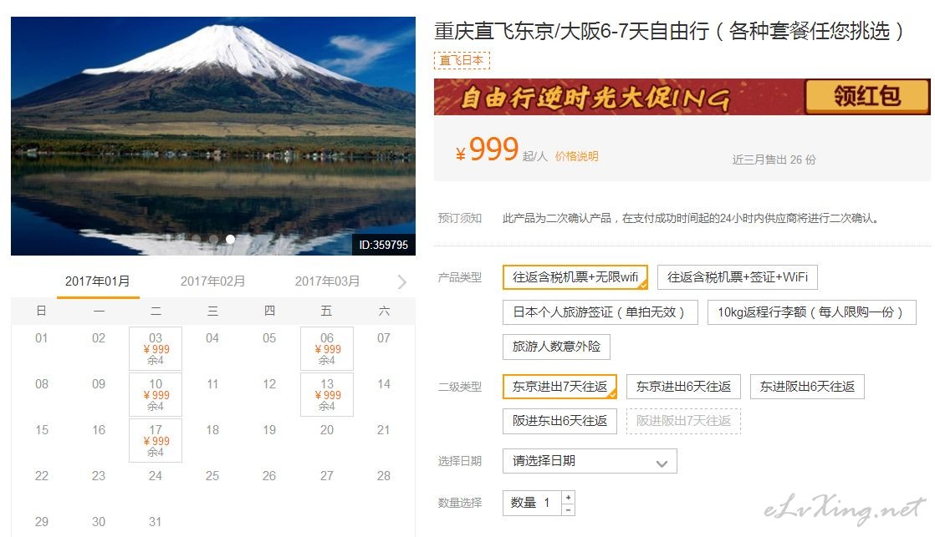This screenshot has height=537, width=935.
Task: Click the 直飞日本 tag label
Action: click(x=462, y=61)
